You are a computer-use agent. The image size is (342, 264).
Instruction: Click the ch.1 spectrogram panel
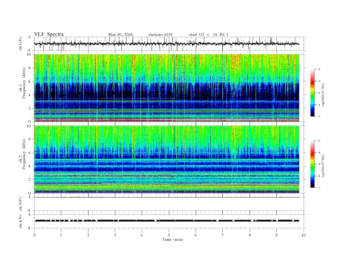click(167, 88)
